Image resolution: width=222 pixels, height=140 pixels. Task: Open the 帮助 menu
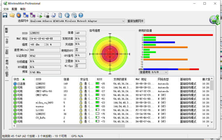23,9
